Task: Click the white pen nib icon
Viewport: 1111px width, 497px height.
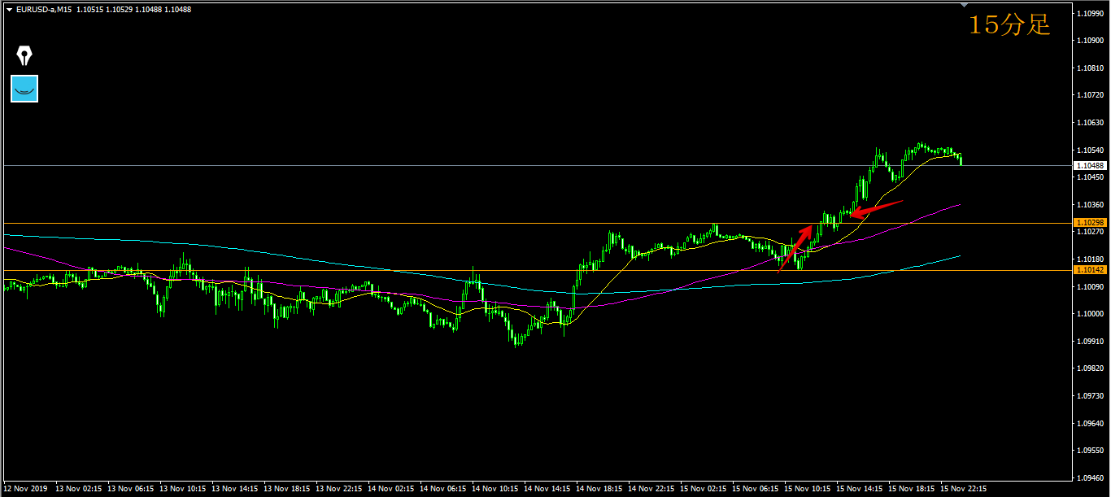Action: pyautogui.click(x=24, y=55)
